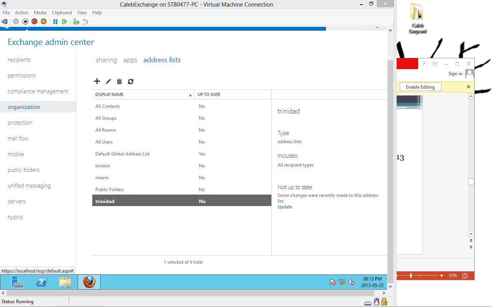Viewport: 492px width, 307px height.
Task: Open the public folders section
Action: (23, 170)
